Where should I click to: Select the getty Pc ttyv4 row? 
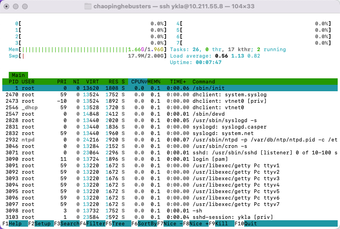tap(170, 185)
